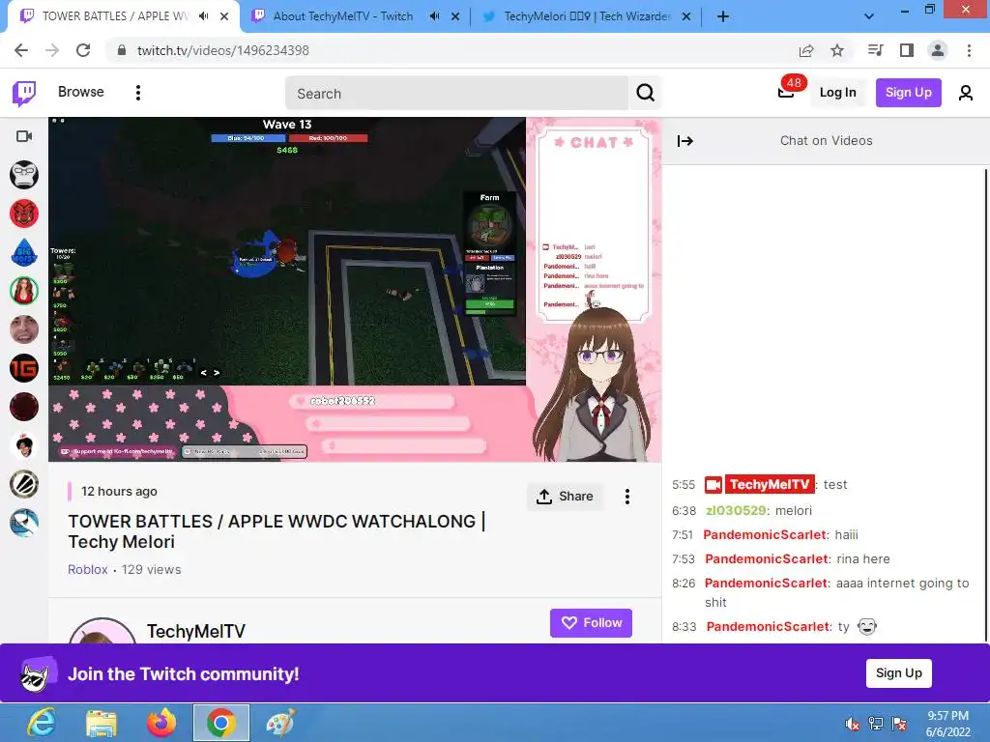
Task: Open zl030529 user in chat
Action: (736, 510)
